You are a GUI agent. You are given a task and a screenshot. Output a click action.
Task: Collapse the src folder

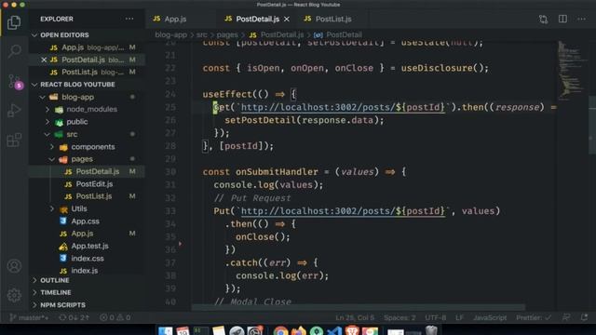47,134
